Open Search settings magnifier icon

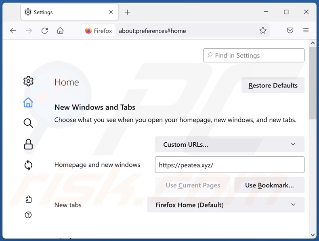(28, 123)
